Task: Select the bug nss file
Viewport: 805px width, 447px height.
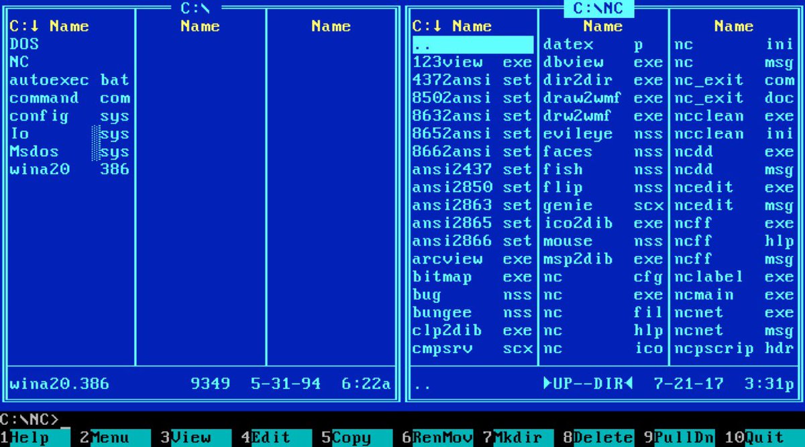Action: tap(472, 294)
